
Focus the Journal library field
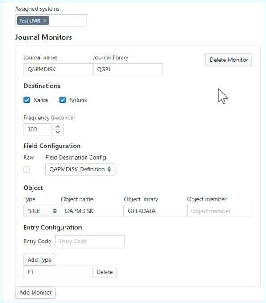click(128, 69)
